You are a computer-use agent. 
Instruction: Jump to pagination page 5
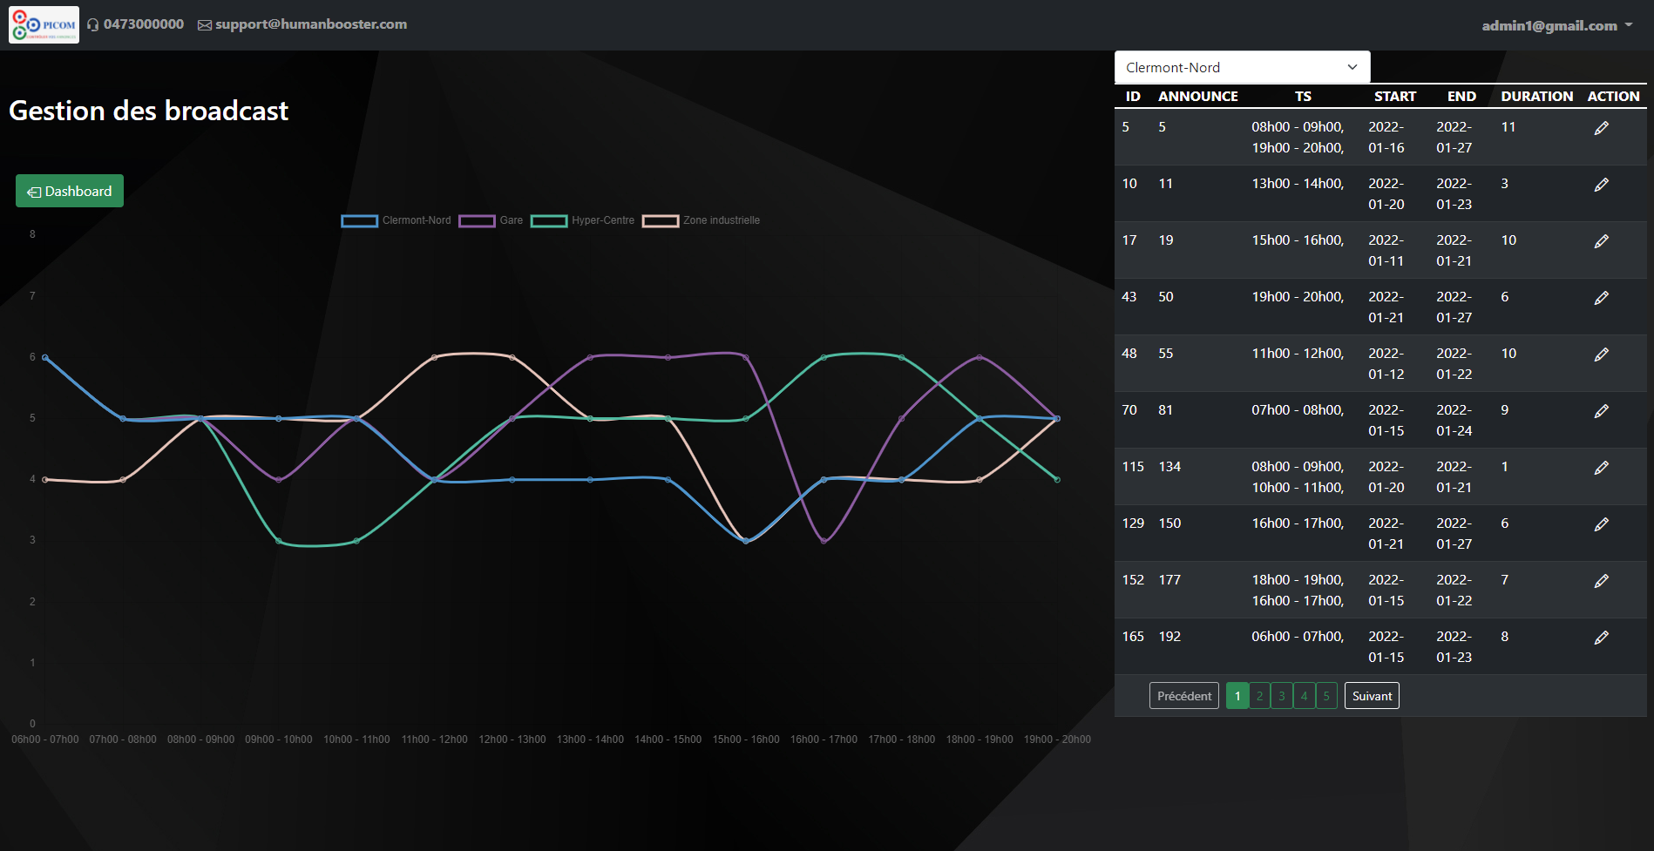pos(1326,696)
